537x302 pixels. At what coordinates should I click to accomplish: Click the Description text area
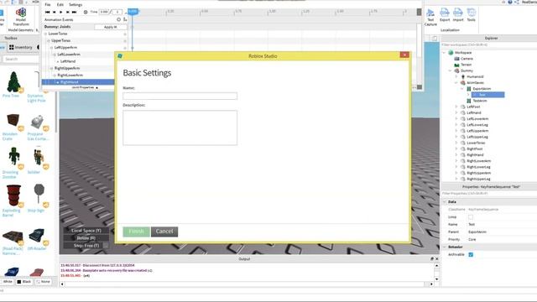pos(180,128)
